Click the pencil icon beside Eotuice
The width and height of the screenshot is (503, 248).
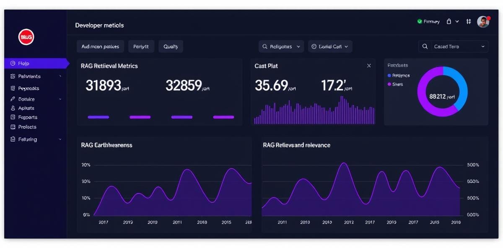(13, 99)
